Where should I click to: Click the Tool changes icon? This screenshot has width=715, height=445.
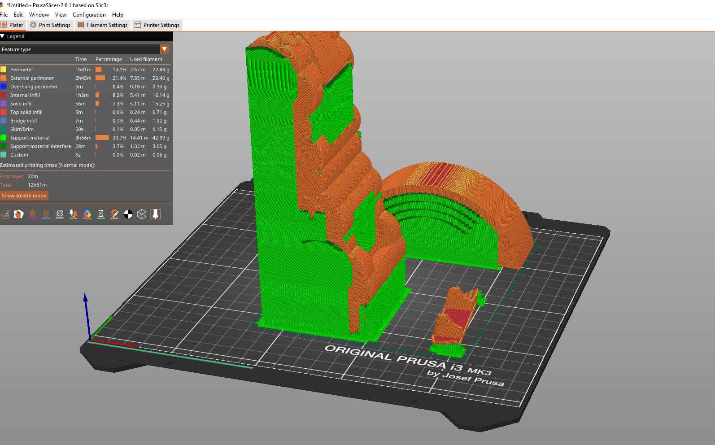(x=74, y=214)
